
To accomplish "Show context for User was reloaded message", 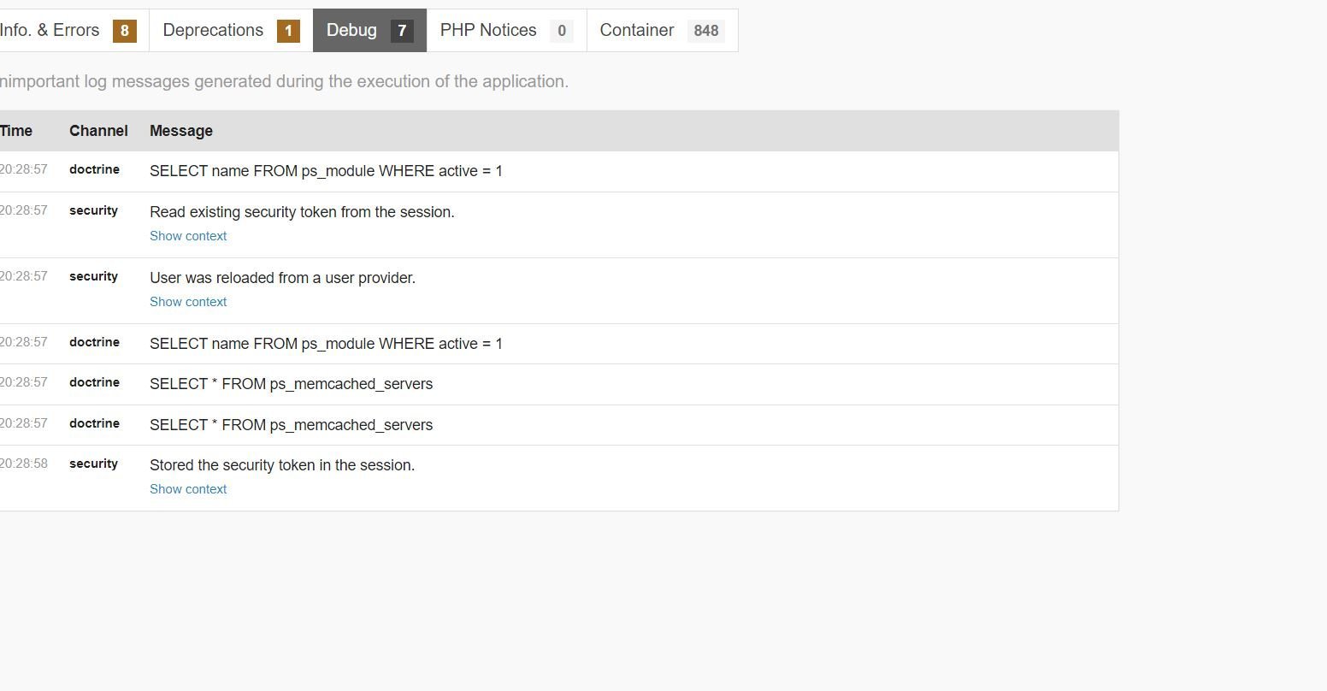I will pyautogui.click(x=188, y=302).
